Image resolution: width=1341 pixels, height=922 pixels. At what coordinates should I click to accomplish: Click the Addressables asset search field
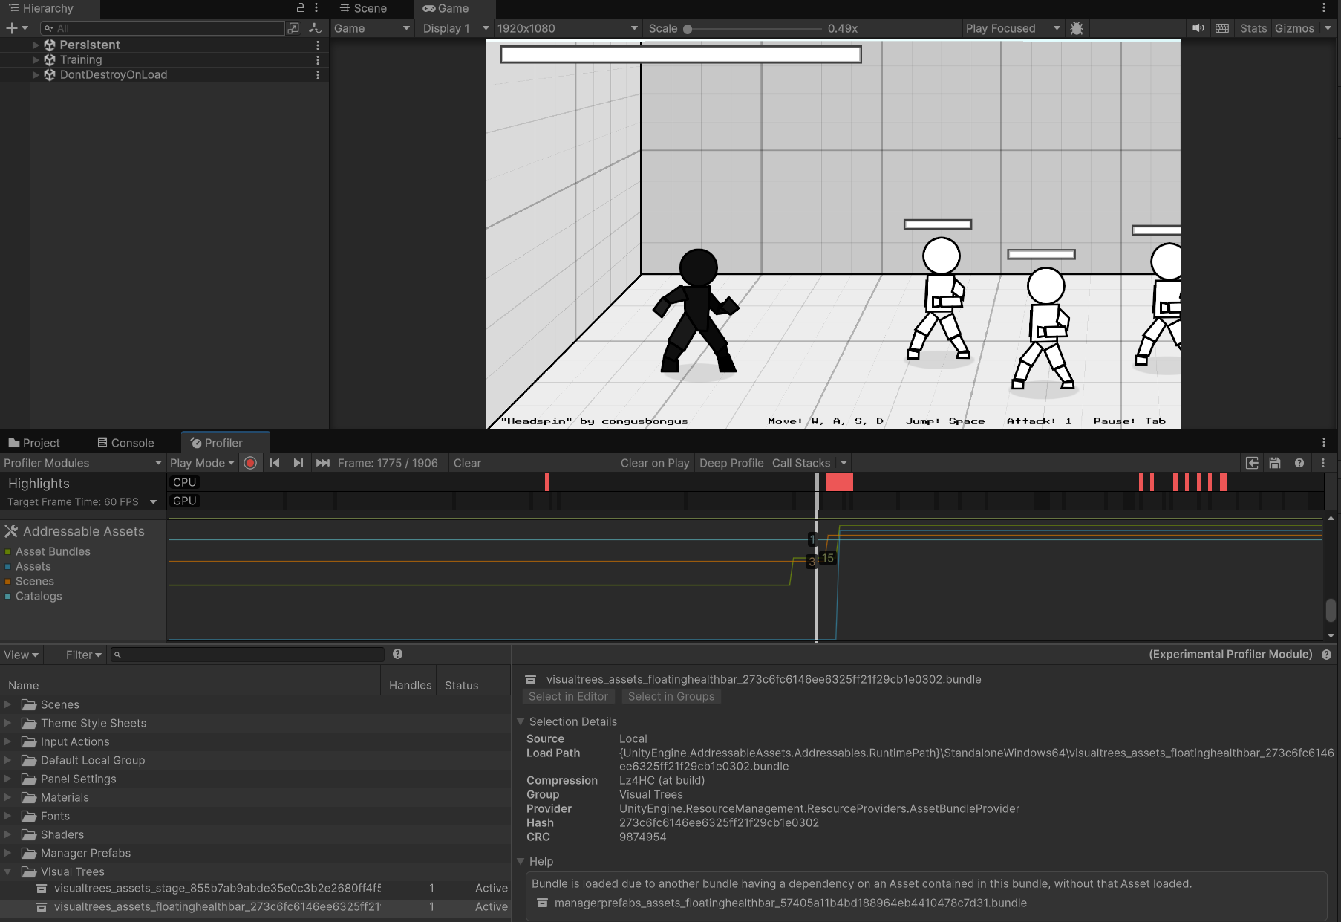coord(249,655)
